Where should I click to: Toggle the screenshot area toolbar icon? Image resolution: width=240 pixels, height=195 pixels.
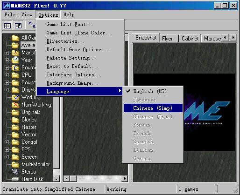point(18,26)
